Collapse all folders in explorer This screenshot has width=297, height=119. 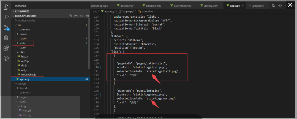coord(87,16)
